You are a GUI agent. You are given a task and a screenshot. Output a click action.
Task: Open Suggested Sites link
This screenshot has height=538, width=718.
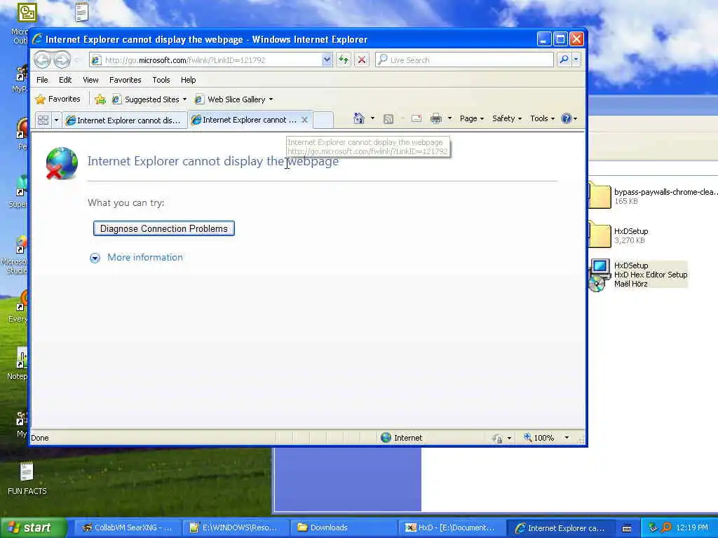click(149, 99)
